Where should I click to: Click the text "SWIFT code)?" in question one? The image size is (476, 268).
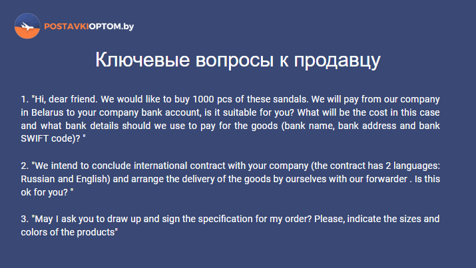pyautogui.click(x=51, y=138)
